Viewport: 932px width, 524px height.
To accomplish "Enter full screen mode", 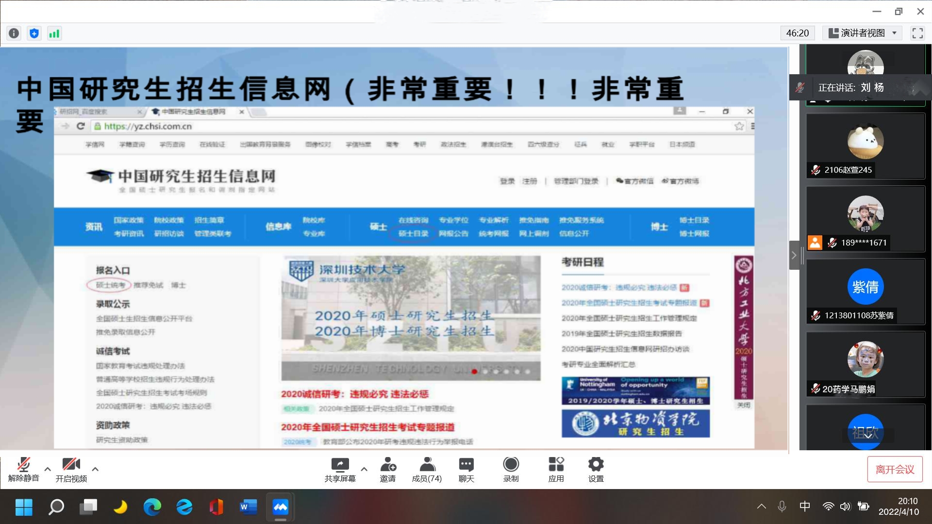I will tap(917, 33).
